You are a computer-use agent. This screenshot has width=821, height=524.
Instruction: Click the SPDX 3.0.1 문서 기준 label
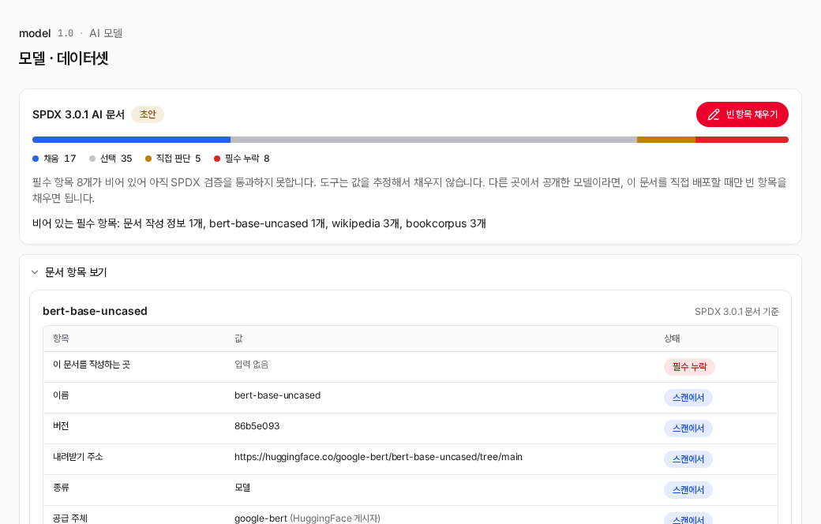click(x=737, y=312)
